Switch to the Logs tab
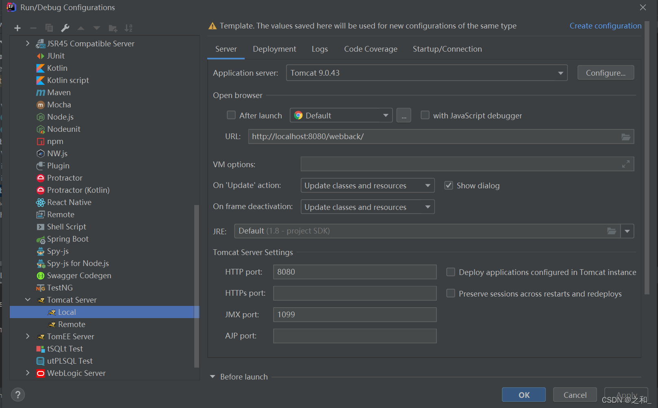 tap(320, 49)
